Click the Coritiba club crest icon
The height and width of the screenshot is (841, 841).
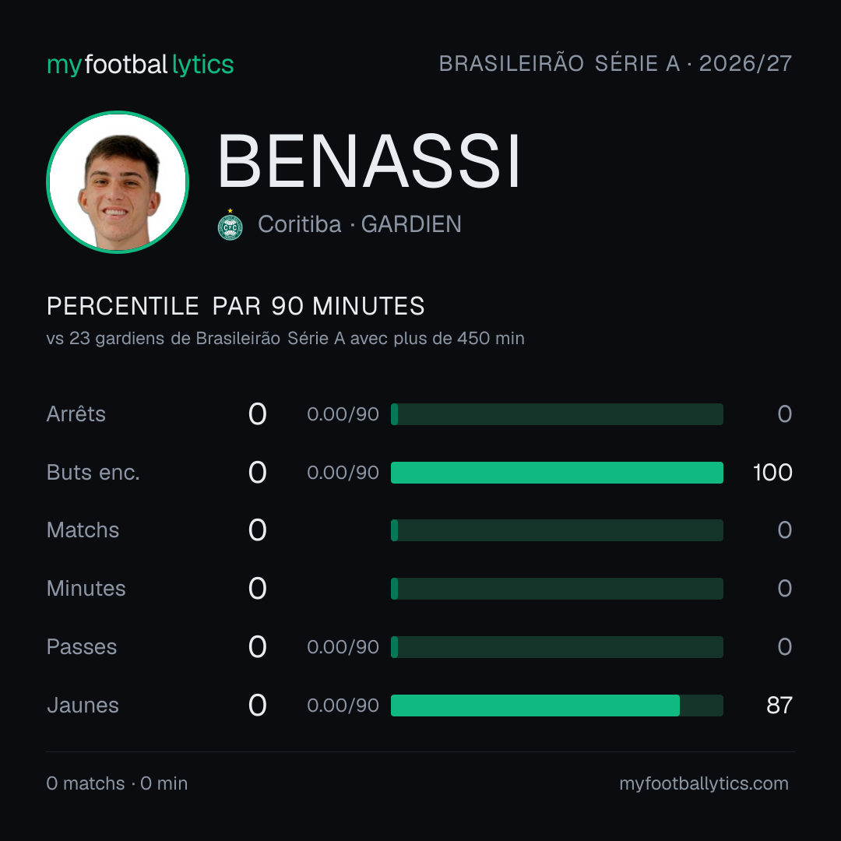tap(230, 225)
